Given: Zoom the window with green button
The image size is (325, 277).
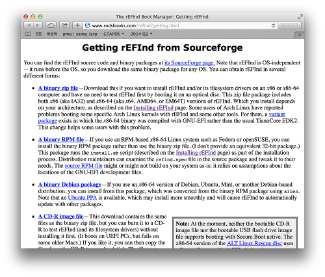Looking at the screenshot, I should click(40, 16).
